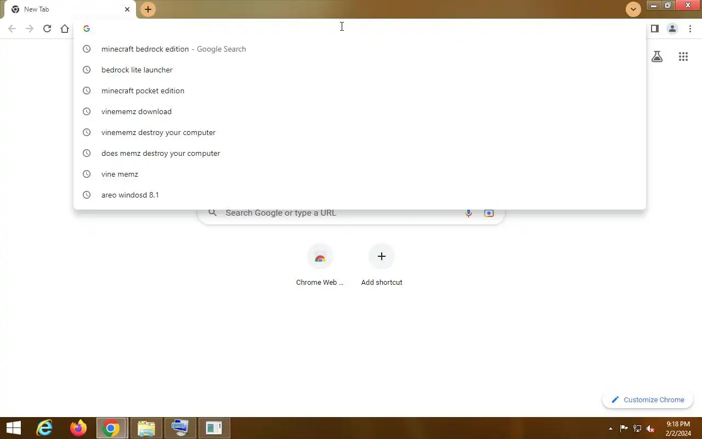The image size is (702, 439).
Task: Click the address bar input field
Action: [360, 29]
